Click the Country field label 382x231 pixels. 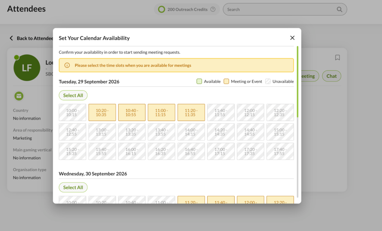(21, 110)
